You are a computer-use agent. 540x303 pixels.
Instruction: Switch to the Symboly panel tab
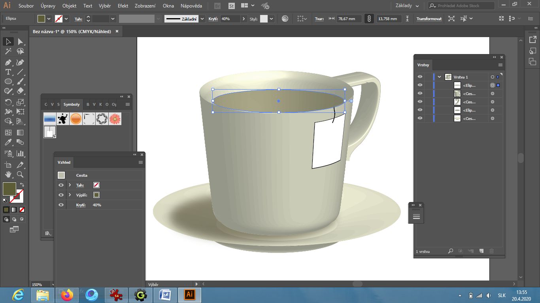tap(72, 105)
